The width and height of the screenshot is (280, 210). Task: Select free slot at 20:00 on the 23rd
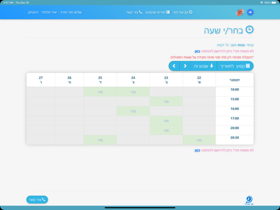[166, 130]
